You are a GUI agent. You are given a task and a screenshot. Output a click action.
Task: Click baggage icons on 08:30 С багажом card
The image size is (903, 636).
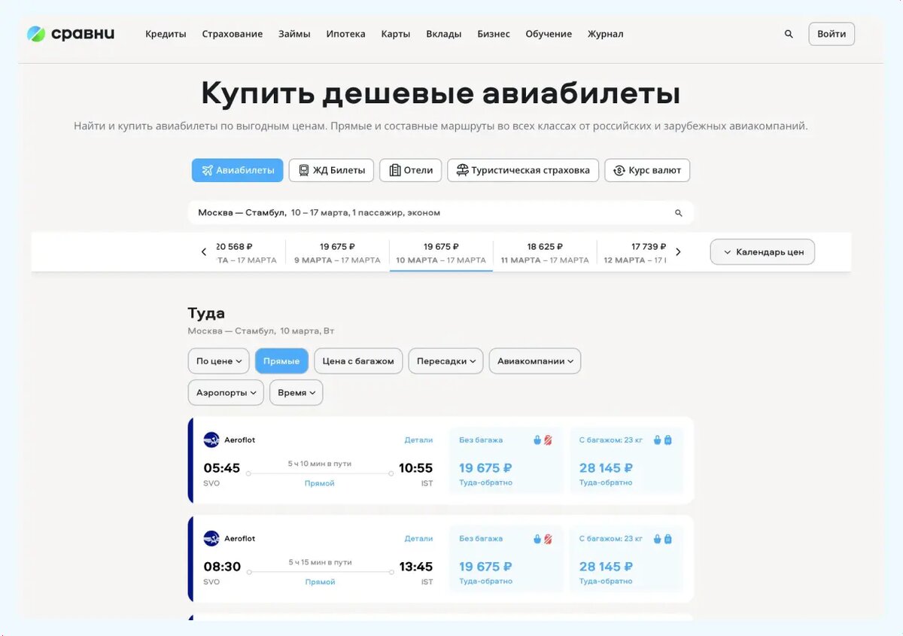663,538
